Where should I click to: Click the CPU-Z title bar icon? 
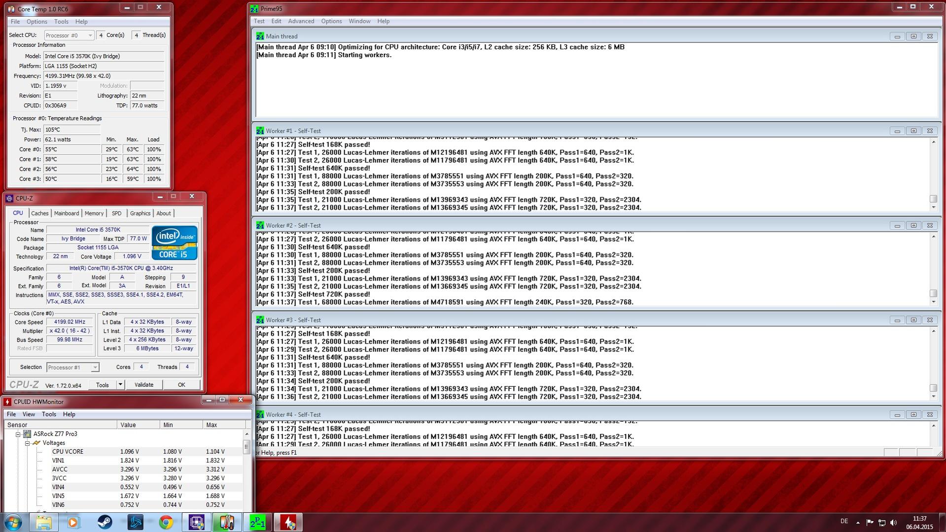pyautogui.click(x=9, y=198)
